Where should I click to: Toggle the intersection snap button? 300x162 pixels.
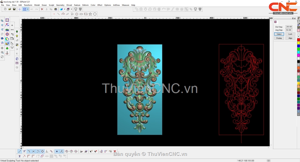[x=33, y=151]
